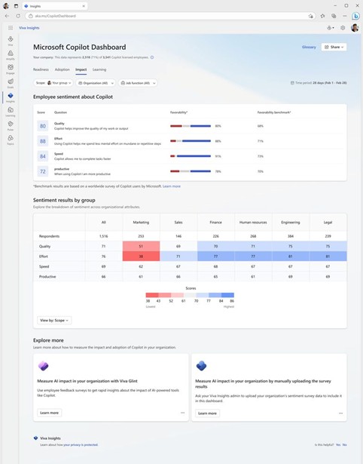This screenshot has height=464, width=363.
Task: Open the app launcher grid
Action: [11, 28]
